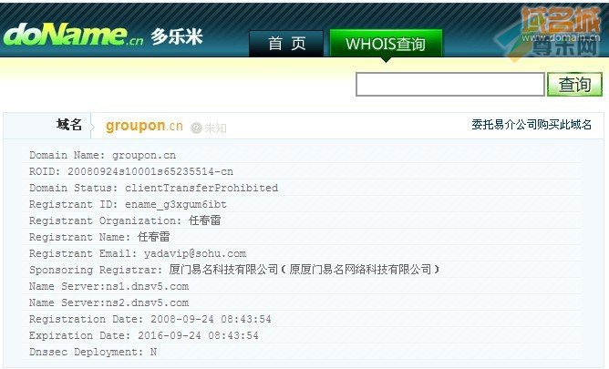Open the 首页 home tab

point(286,44)
